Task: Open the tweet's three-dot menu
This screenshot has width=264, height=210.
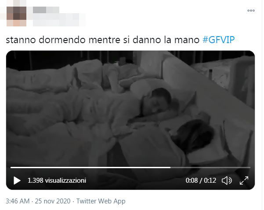Action: click(251, 11)
